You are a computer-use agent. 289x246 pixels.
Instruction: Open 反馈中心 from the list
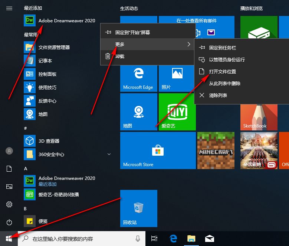tap(68, 101)
